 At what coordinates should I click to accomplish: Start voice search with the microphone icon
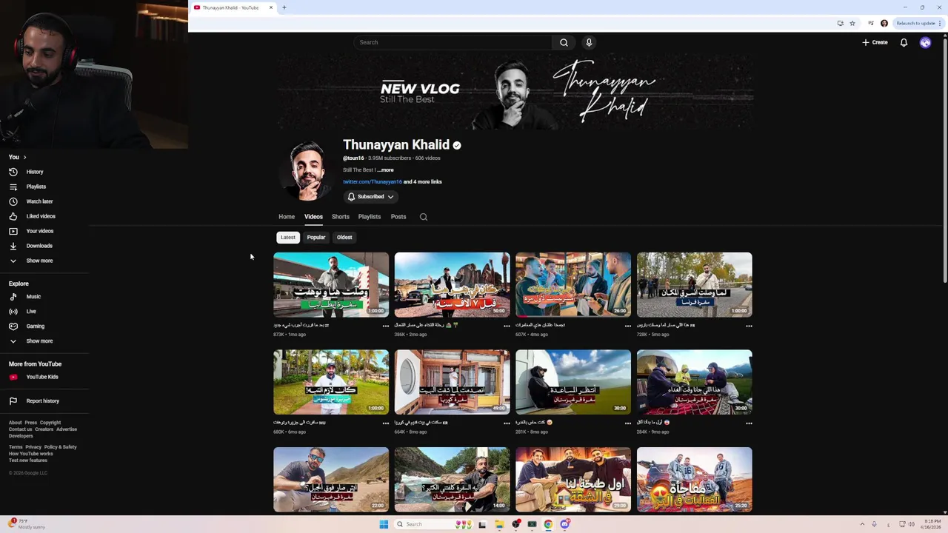(589, 42)
